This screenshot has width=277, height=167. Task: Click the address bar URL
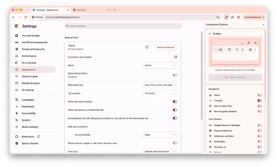[62, 17]
